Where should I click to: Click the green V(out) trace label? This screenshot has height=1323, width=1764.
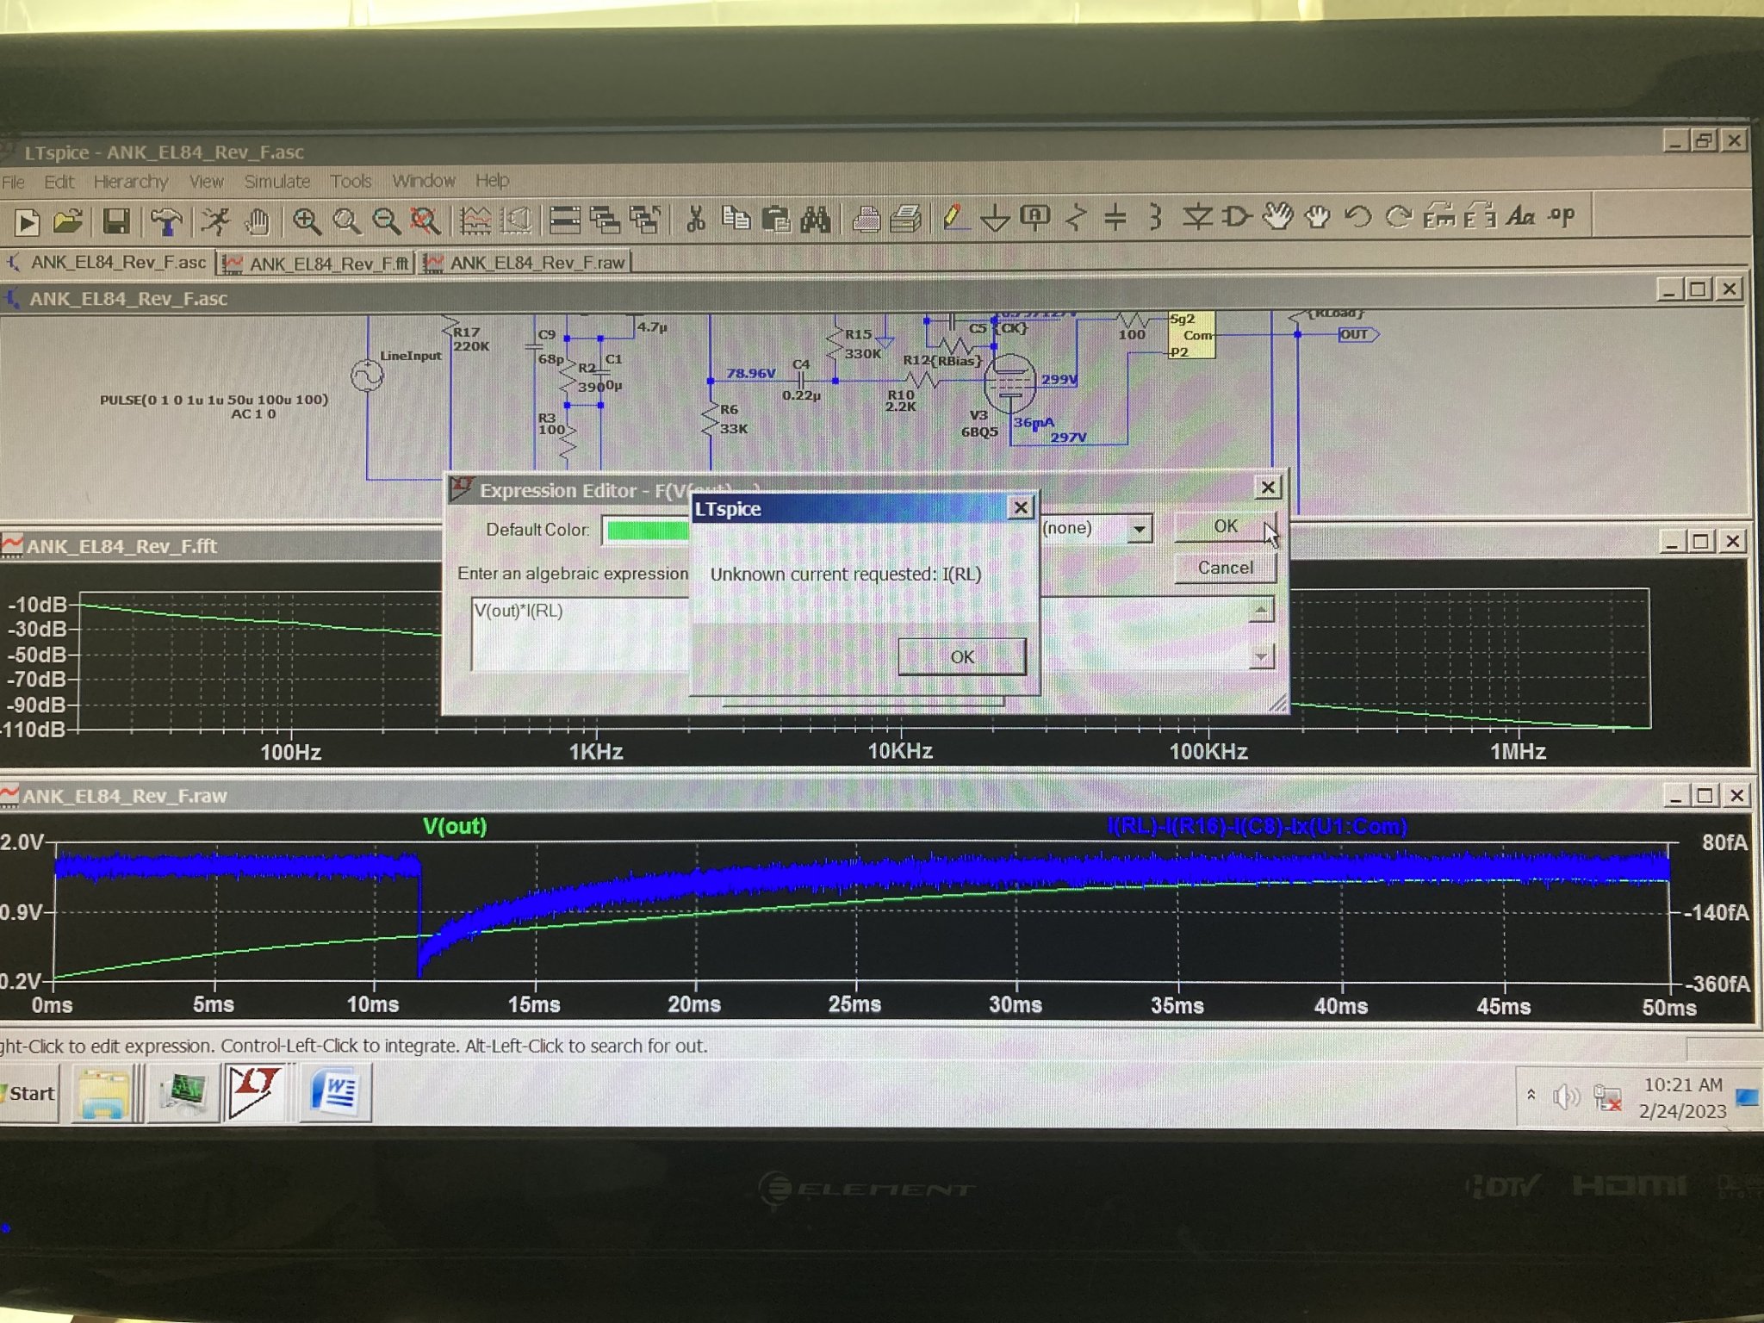(x=455, y=826)
